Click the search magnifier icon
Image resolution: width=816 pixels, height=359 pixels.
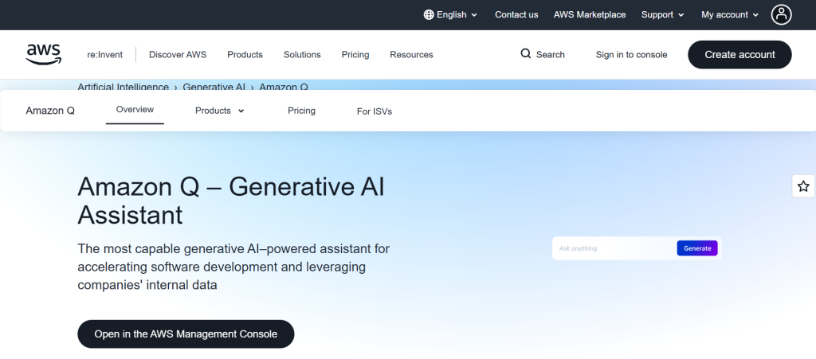click(x=526, y=53)
